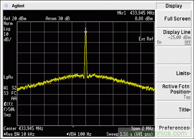Screen dimensions: 194x139
Task: Click the Limits submenu arrow
Action: [190, 73]
